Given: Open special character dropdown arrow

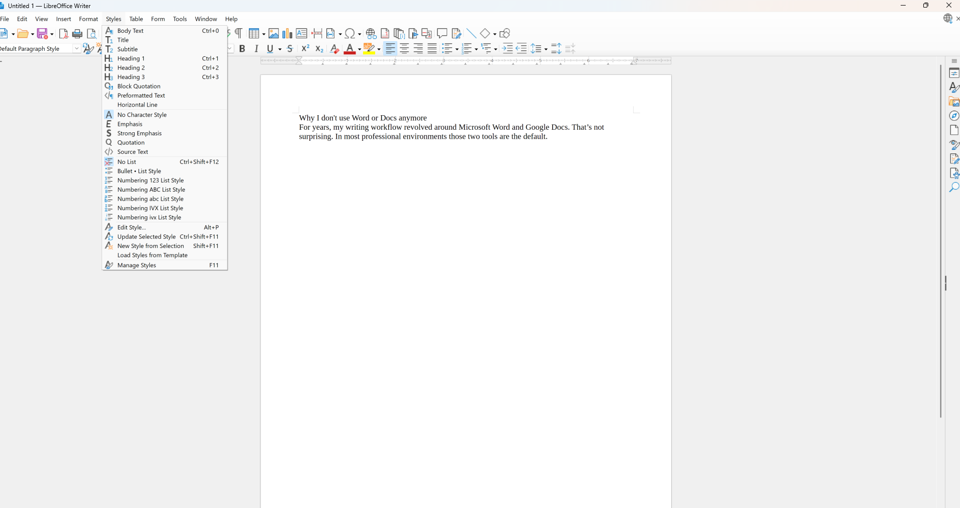Looking at the screenshot, I should point(360,34).
